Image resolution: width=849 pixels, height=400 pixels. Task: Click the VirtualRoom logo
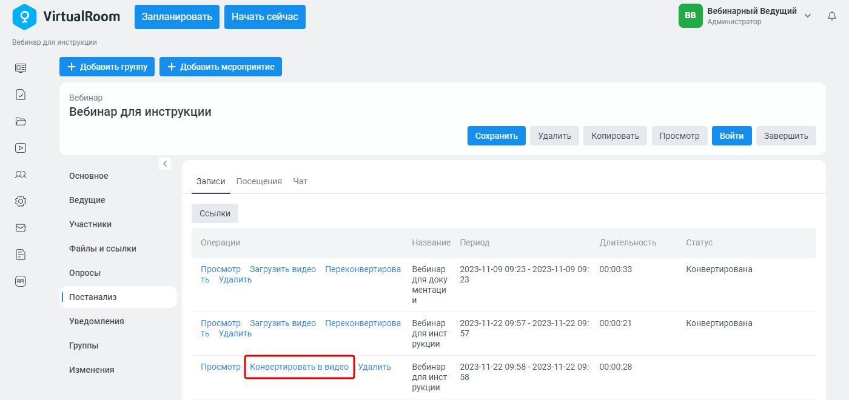click(66, 16)
